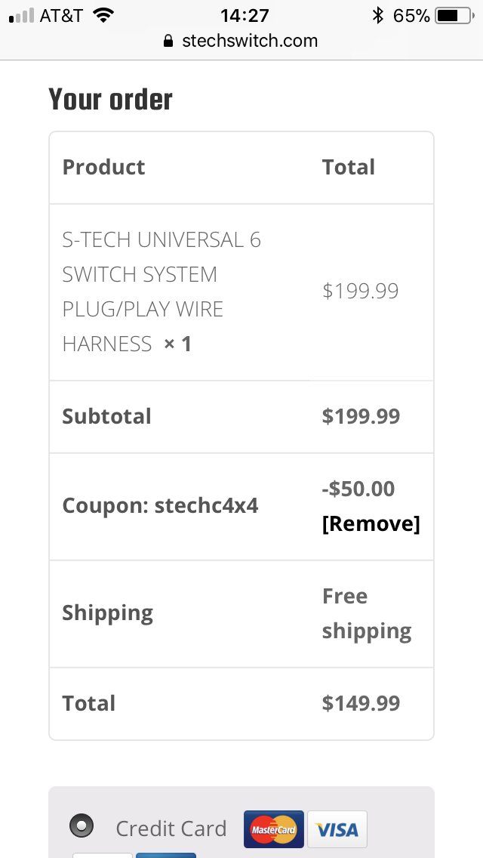Click the Your order heading

pyautogui.click(x=110, y=99)
